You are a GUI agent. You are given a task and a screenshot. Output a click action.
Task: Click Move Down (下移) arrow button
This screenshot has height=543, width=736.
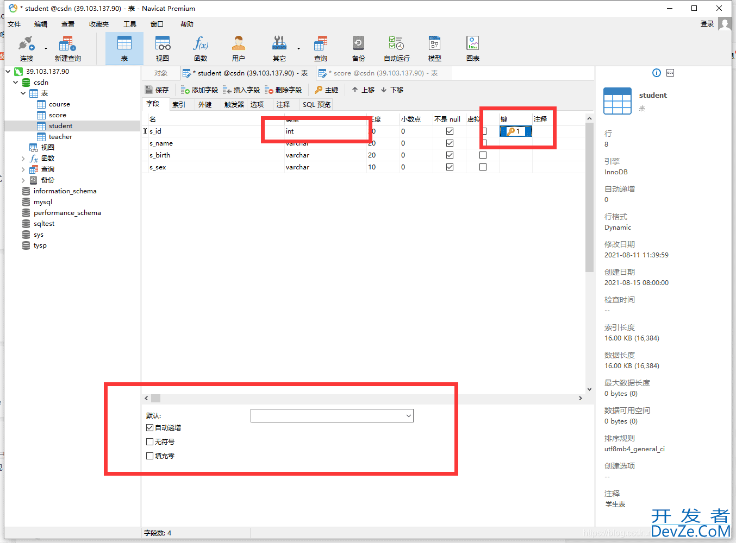coord(392,90)
